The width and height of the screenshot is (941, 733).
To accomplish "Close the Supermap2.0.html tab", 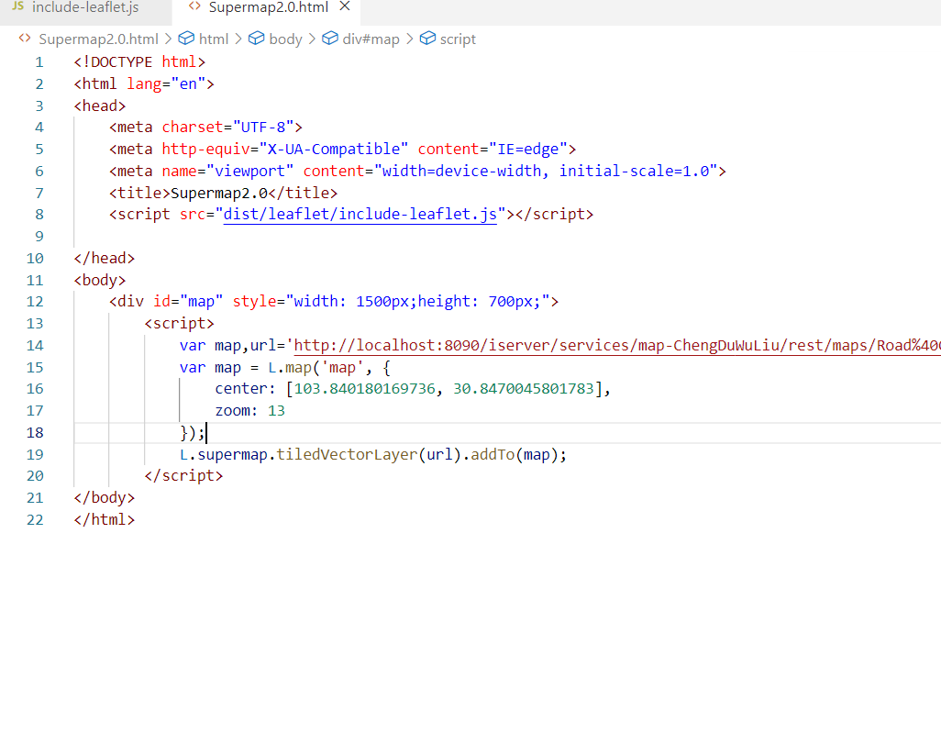I will pos(345,6).
